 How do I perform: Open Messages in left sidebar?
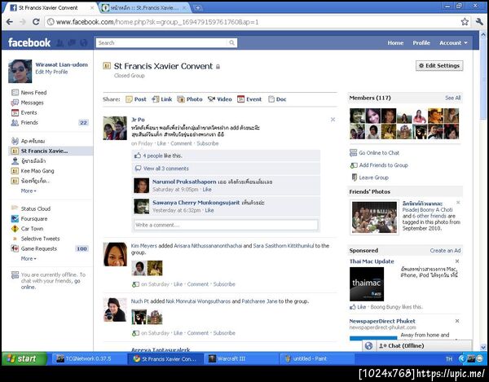(x=28, y=103)
